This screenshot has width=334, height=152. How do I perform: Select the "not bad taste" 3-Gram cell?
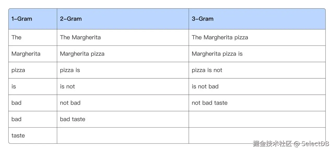(x=210, y=103)
